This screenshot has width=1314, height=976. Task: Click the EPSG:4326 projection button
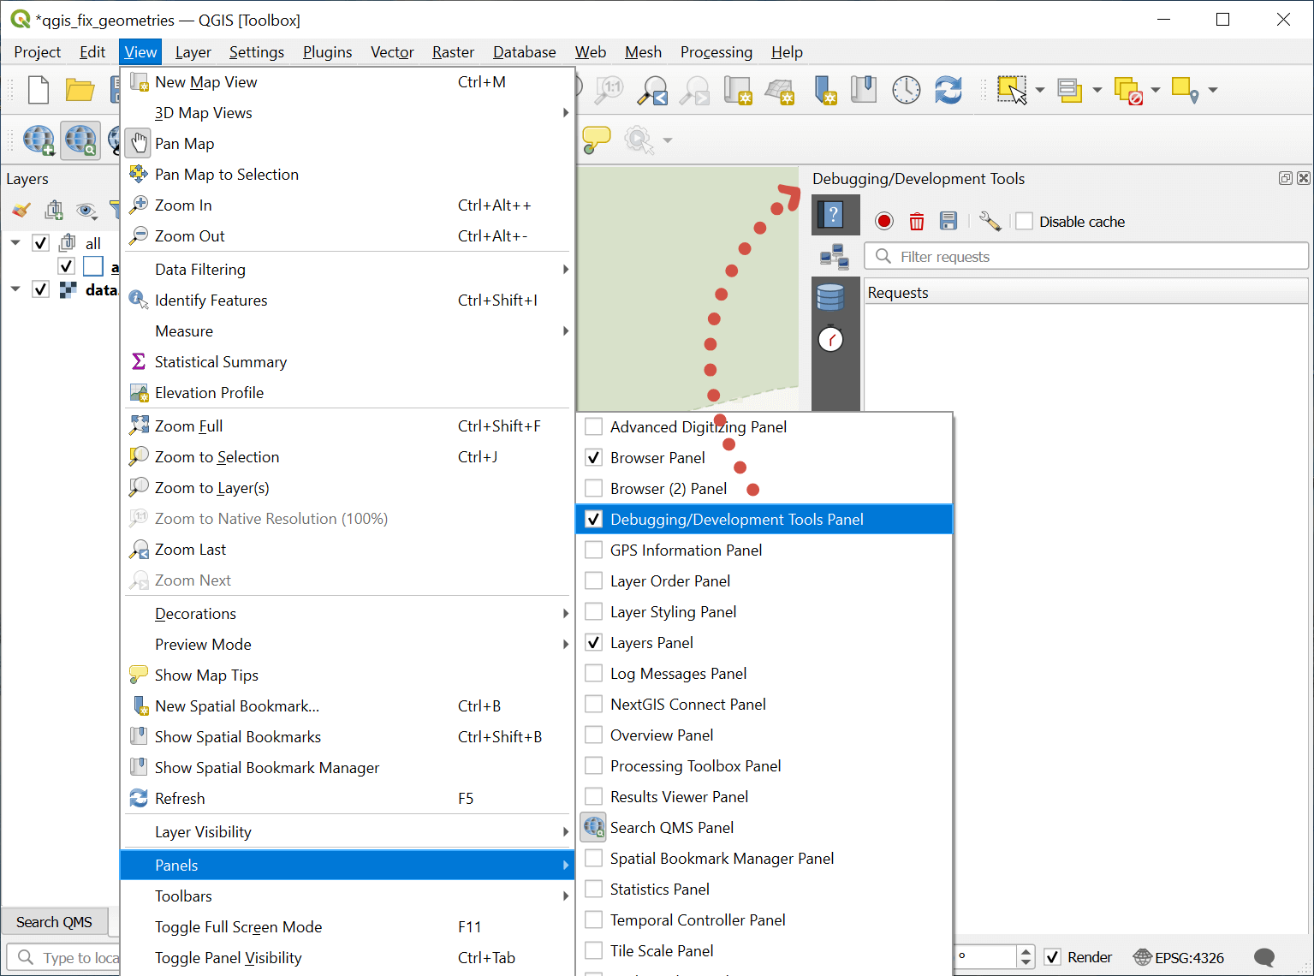click(1179, 957)
